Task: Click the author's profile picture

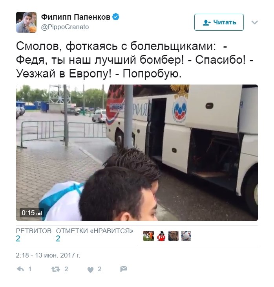Action: click(26, 22)
